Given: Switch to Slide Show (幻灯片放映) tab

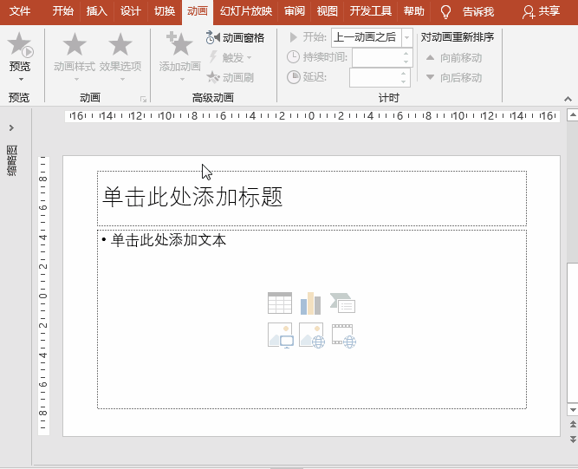Looking at the screenshot, I should point(246,11).
